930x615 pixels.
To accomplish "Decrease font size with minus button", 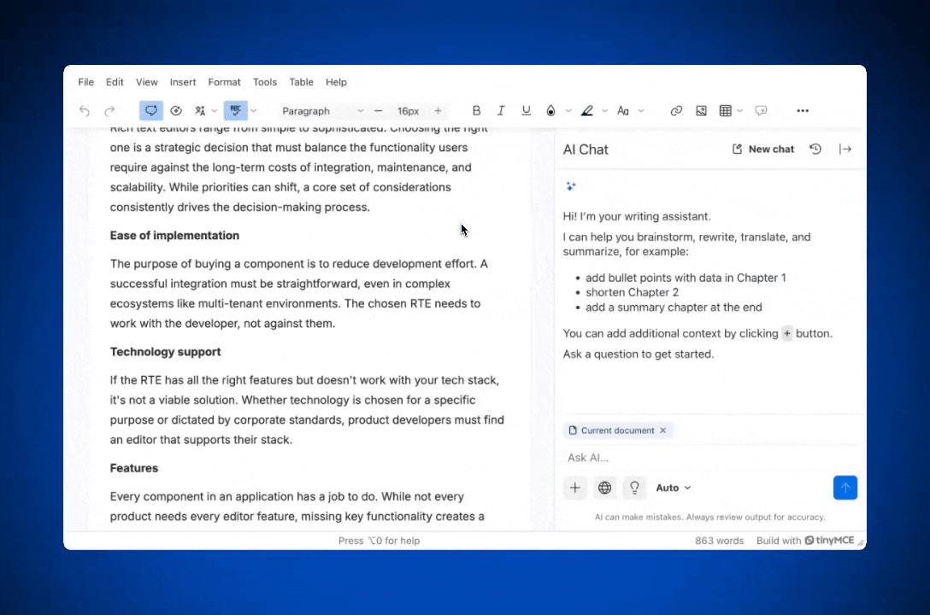I will tap(379, 111).
